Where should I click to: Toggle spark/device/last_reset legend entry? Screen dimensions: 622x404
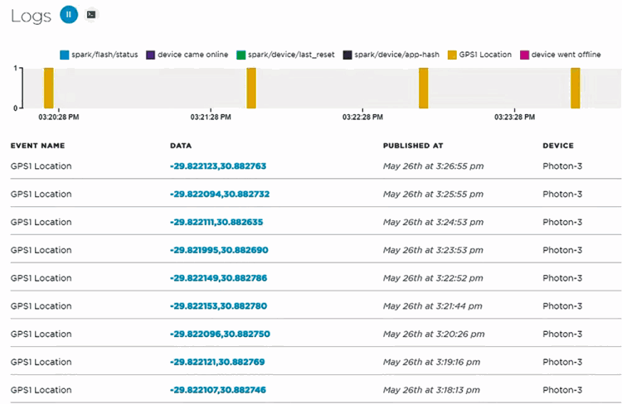point(288,55)
